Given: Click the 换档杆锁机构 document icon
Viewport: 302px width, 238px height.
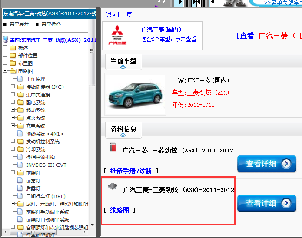Looking at the screenshot, I should pos(20,157).
